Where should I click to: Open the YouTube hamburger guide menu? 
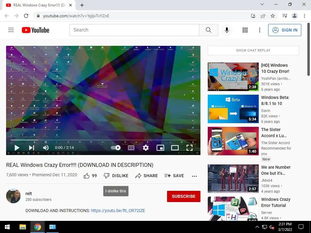point(11,30)
